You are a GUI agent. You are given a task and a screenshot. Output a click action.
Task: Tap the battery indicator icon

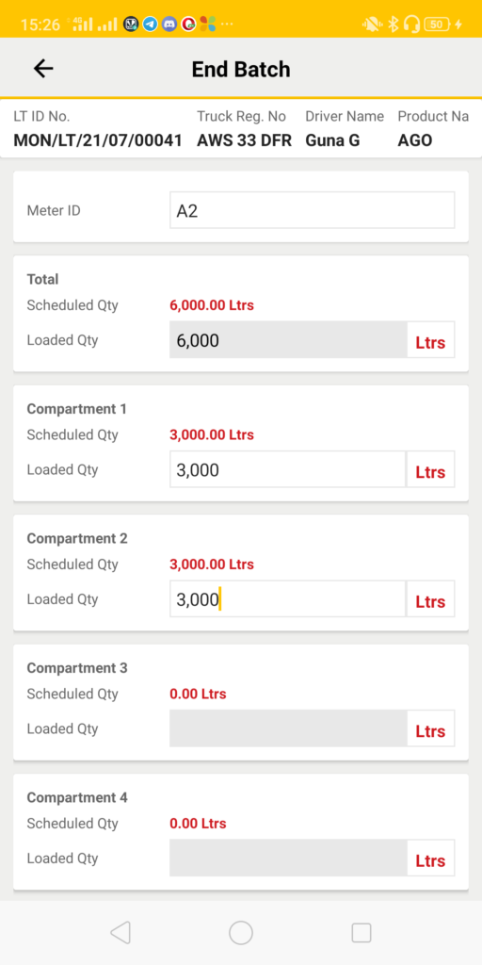pos(436,24)
